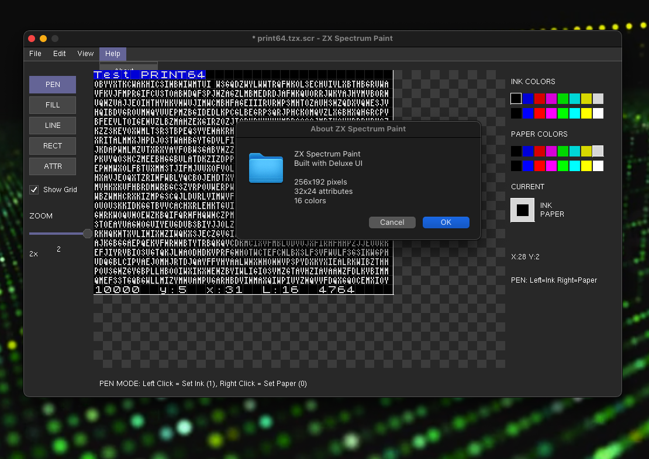The image size is (649, 459).
Task: Click the 'Built with Deluxe UI' text
Action: coord(328,164)
